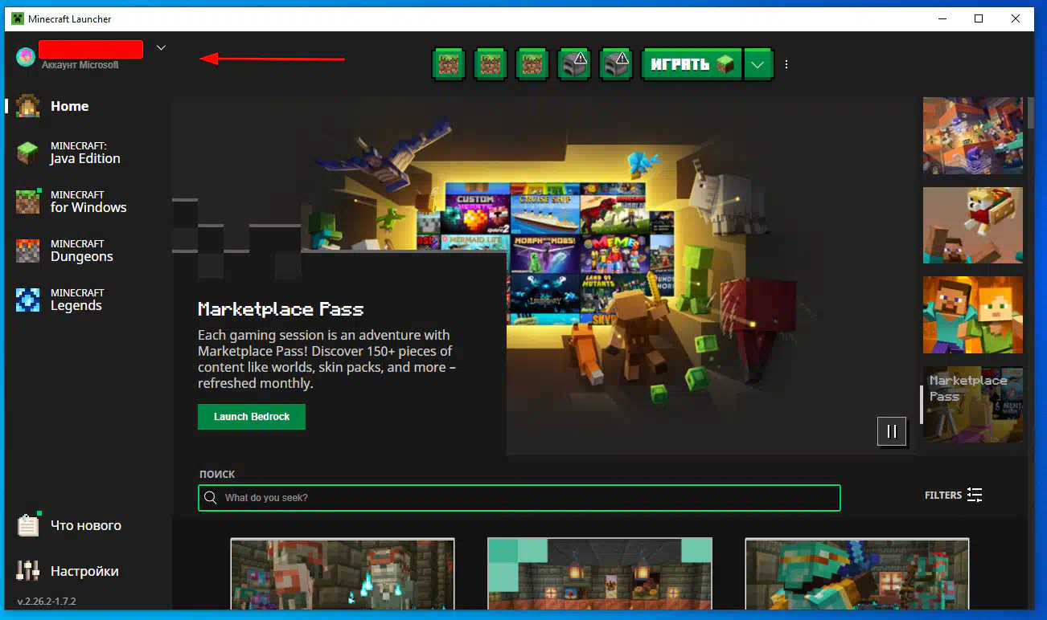
Task: Select the middle grass block quick-launch icon
Action: pos(491,64)
